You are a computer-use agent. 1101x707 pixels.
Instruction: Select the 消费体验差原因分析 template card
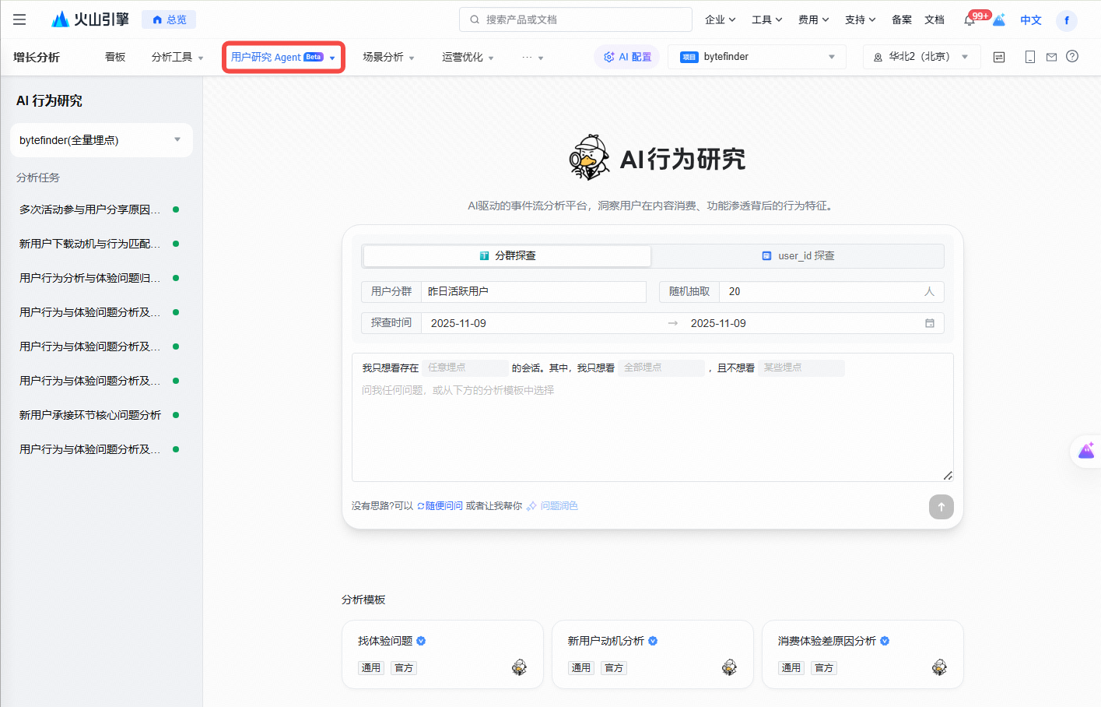point(863,654)
